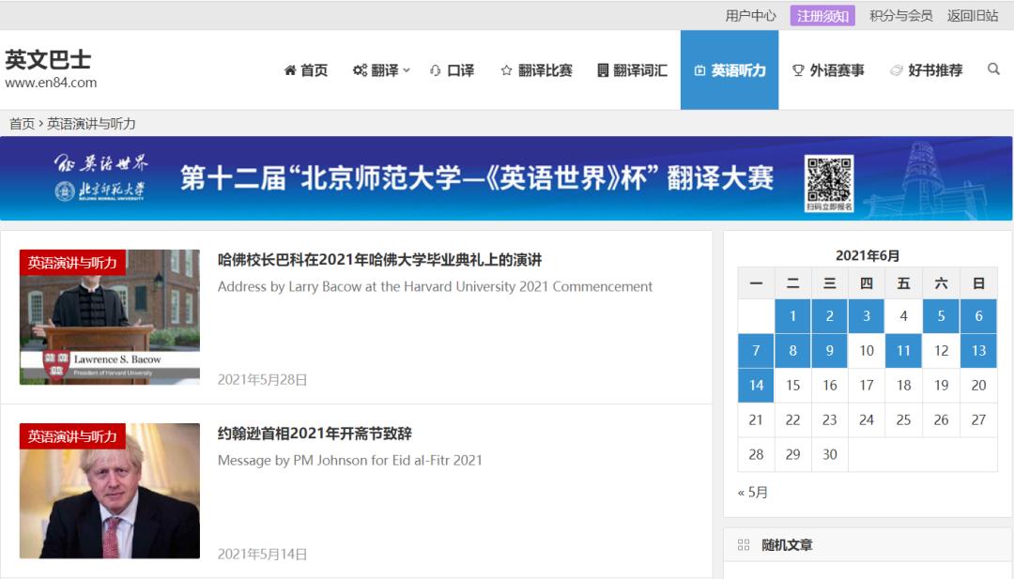Select June 11 on the calendar
1014x579 pixels.
903,351
